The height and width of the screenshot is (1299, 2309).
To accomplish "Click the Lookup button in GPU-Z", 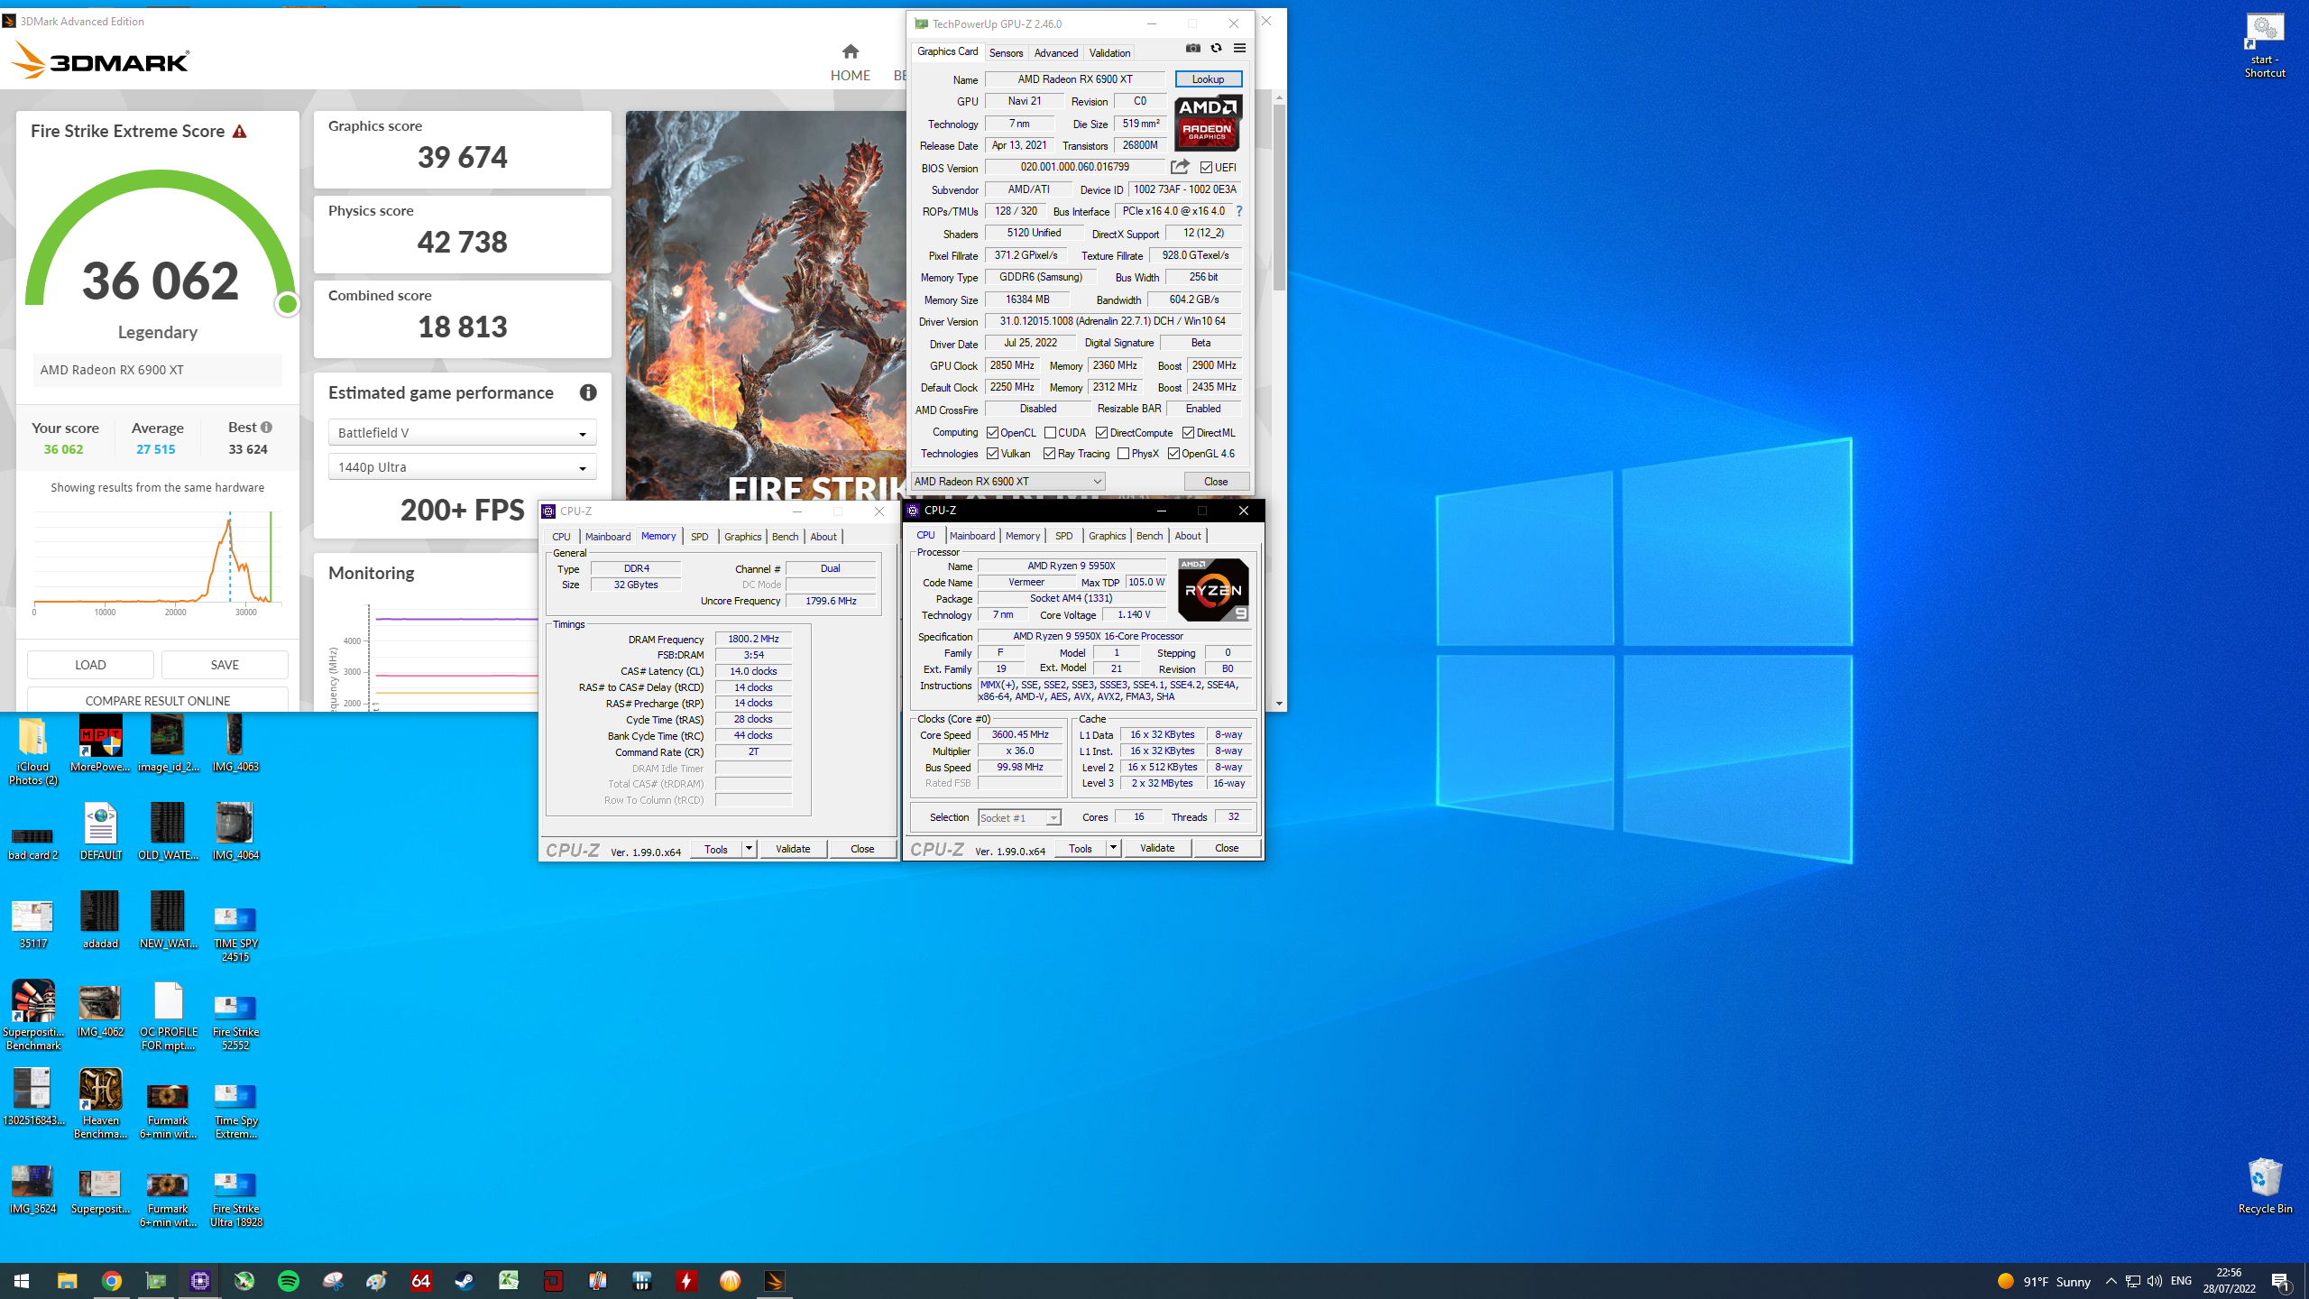I will coord(1208,79).
